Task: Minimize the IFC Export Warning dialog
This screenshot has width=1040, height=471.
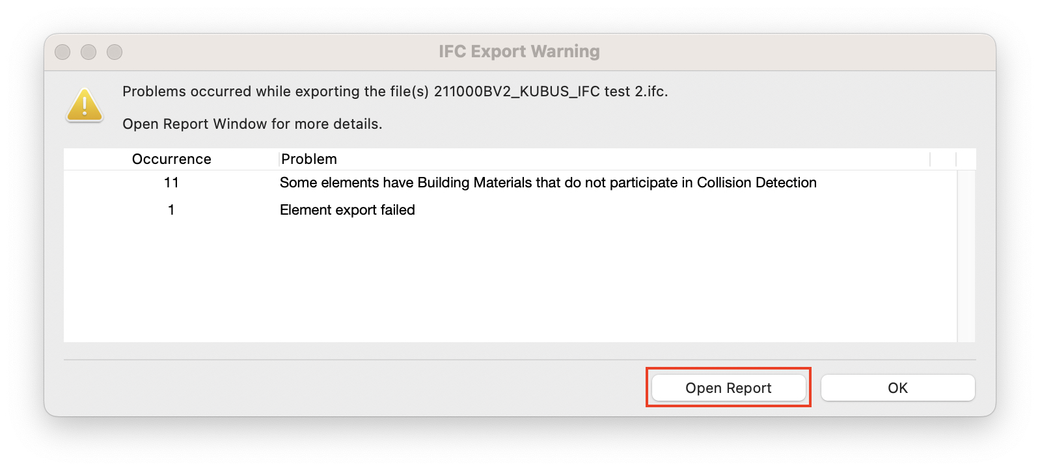Action: click(x=89, y=51)
